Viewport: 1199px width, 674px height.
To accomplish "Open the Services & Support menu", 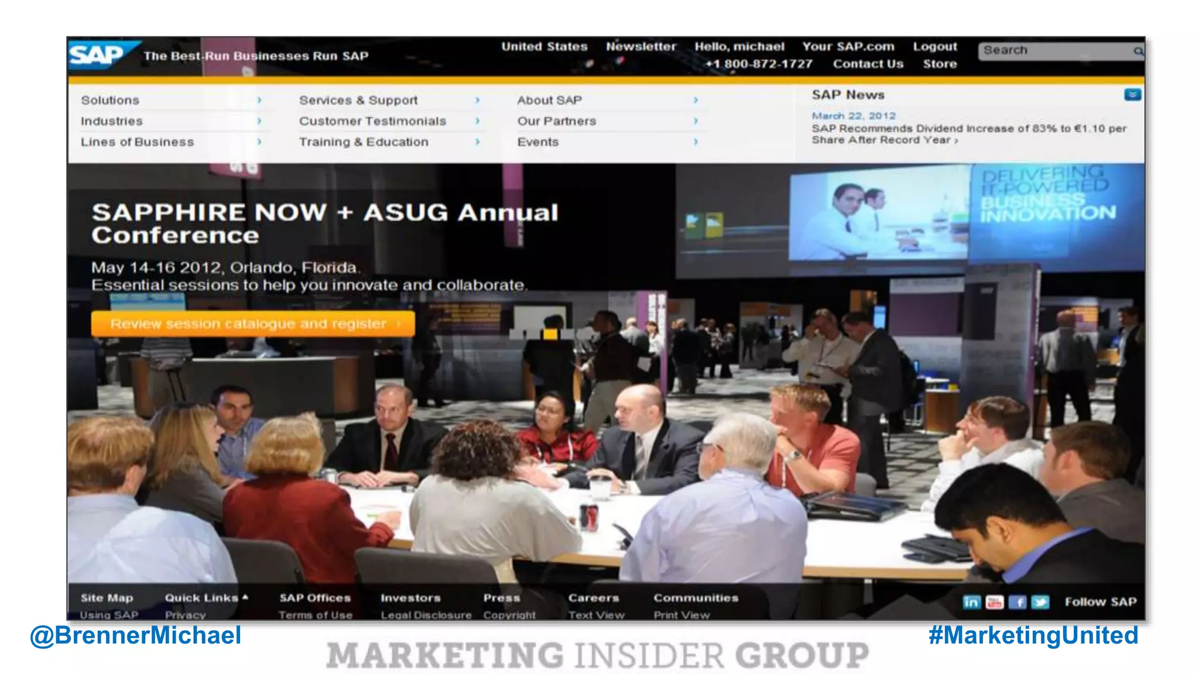I will [358, 101].
